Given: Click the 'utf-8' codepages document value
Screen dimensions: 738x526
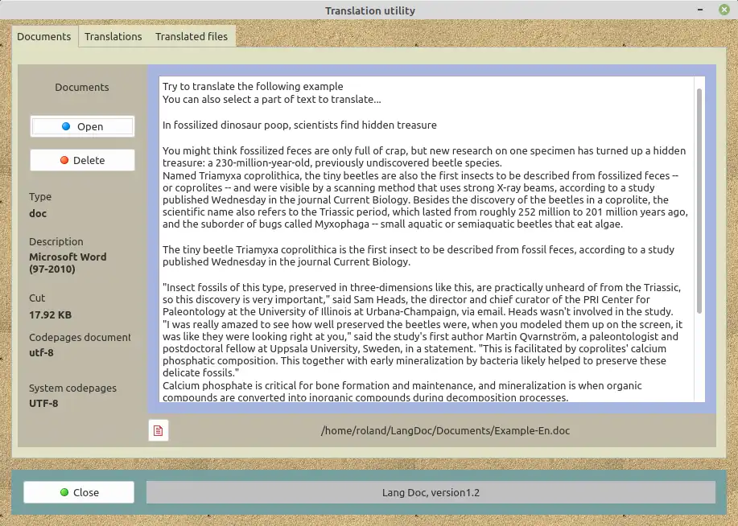Looking at the screenshot, I should [41, 352].
